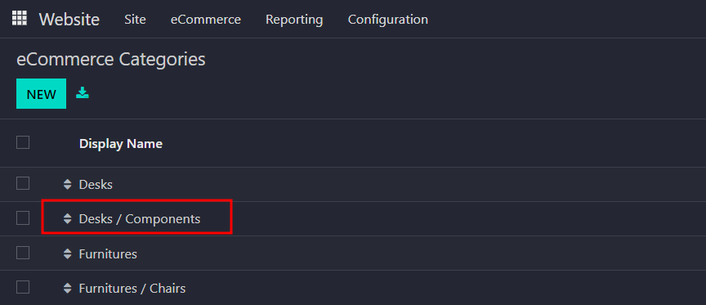Viewport: 706px width, 305px height.
Task: Sort by the Display Name column header
Action: click(x=121, y=144)
